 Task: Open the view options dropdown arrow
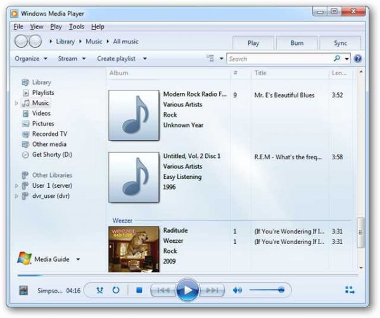221,59
